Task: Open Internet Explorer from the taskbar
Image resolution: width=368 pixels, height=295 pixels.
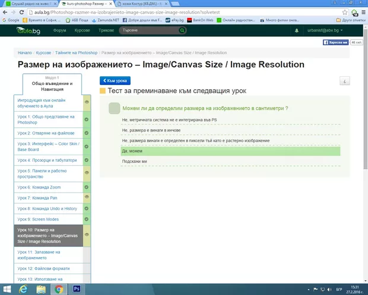Action: [x=23, y=288]
